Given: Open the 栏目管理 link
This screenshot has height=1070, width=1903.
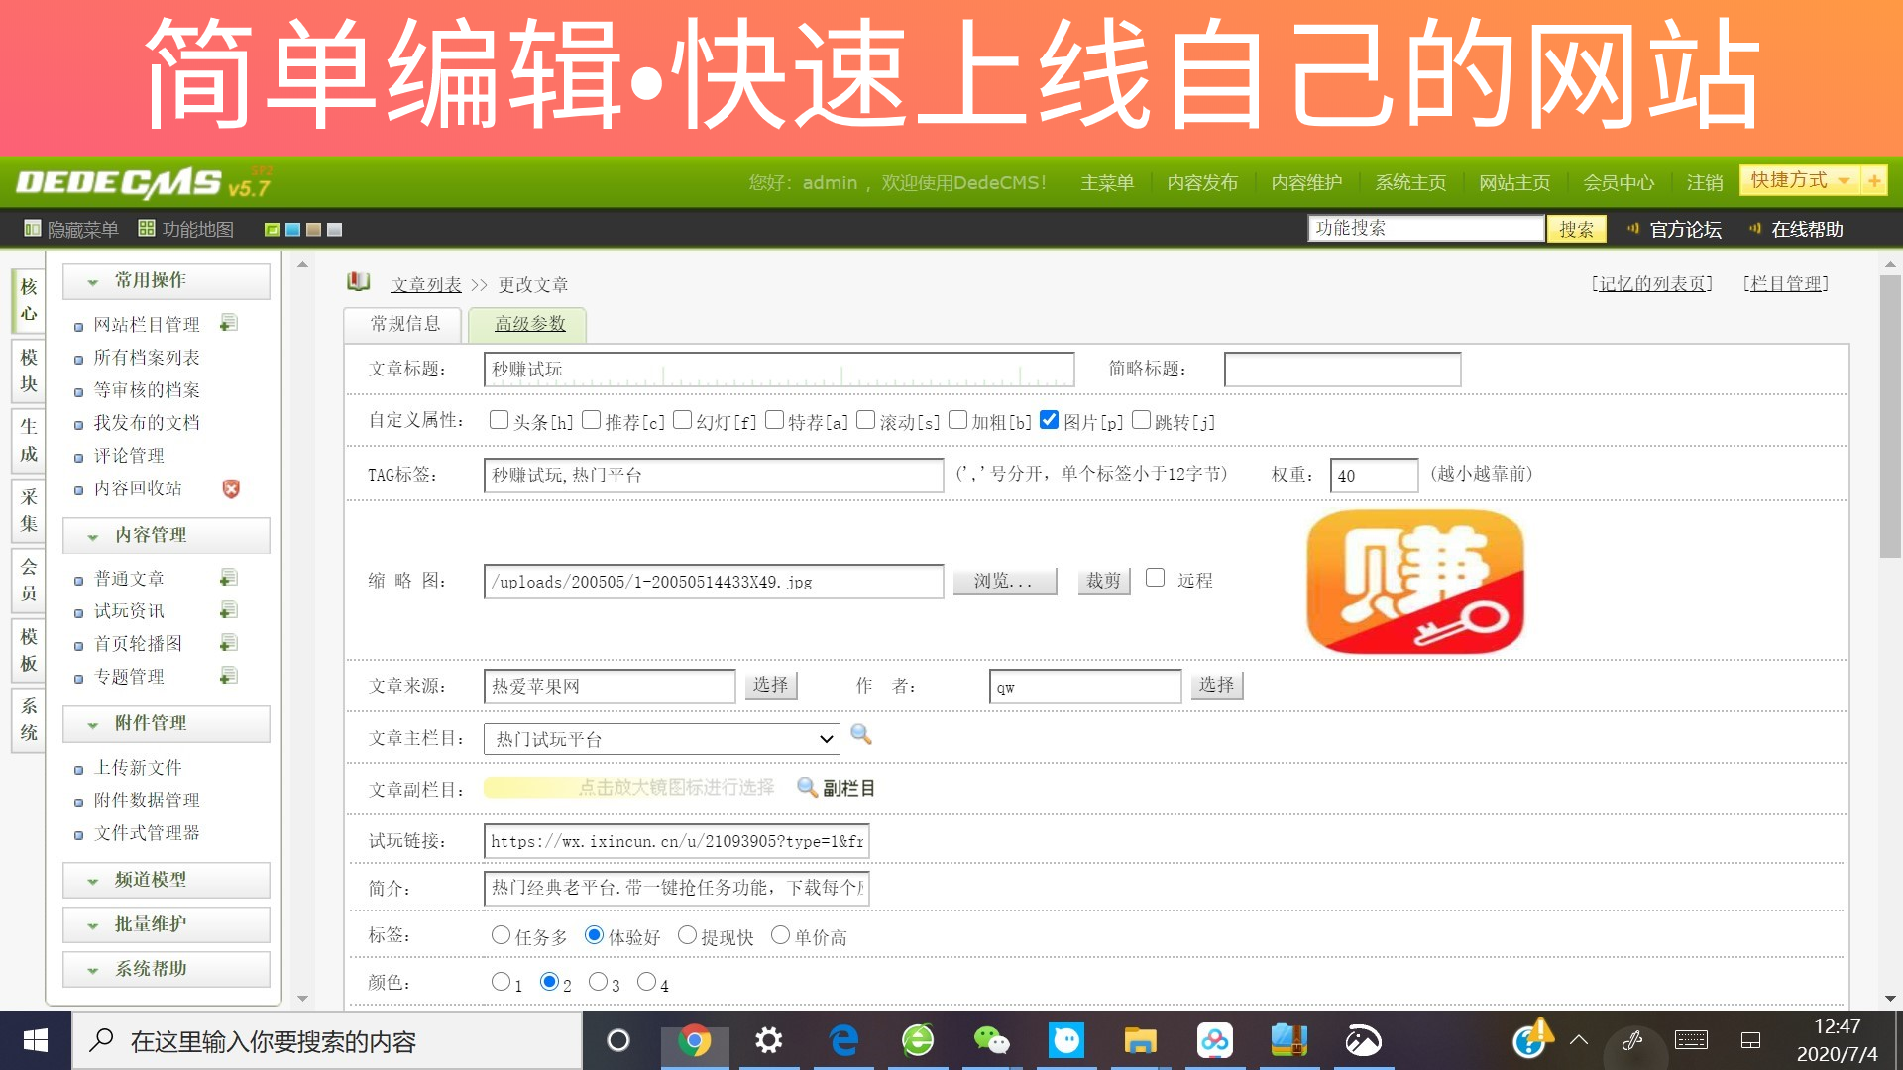Looking at the screenshot, I should click(1786, 283).
